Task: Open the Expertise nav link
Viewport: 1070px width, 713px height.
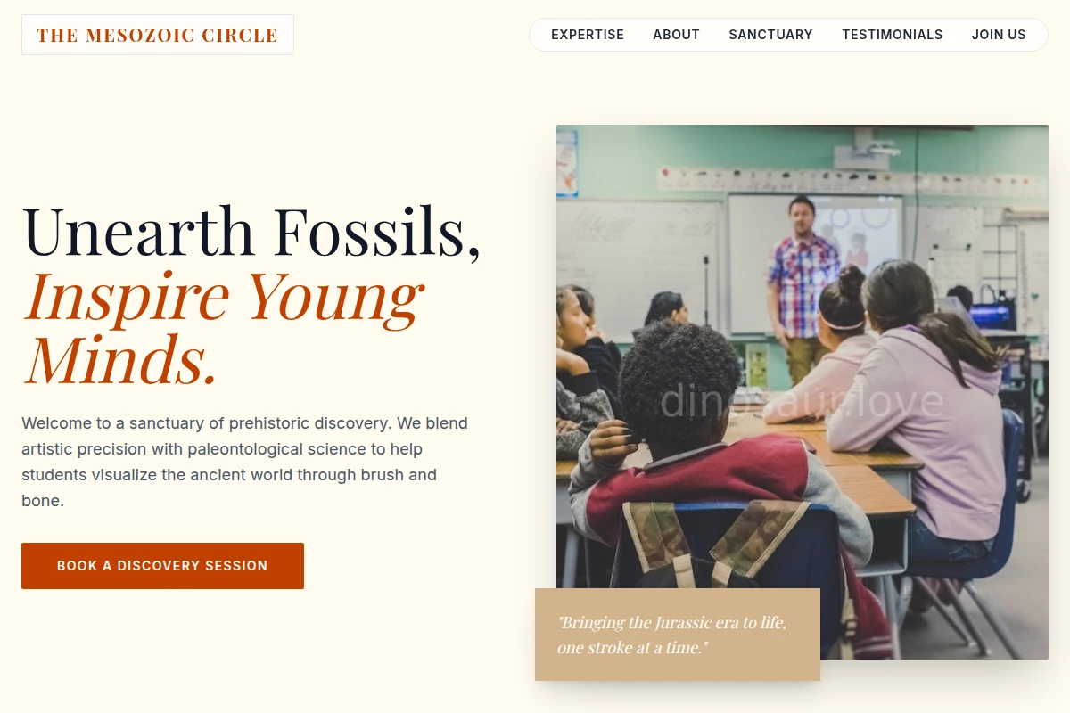Action: click(588, 35)
